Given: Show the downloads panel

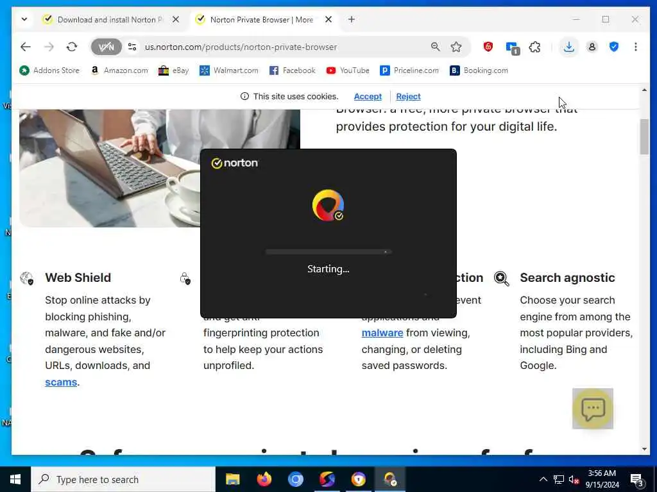Looking at the screenshot, I should click(x=568, y=47).
